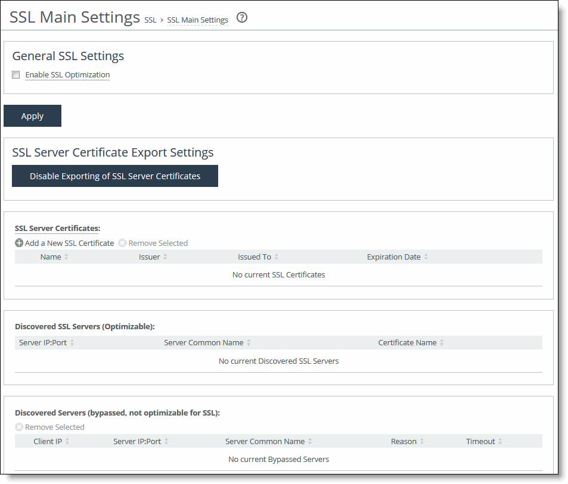568x484 pixels.
Task: Click the SSL Server Certificates heading label
Action: 56,228
